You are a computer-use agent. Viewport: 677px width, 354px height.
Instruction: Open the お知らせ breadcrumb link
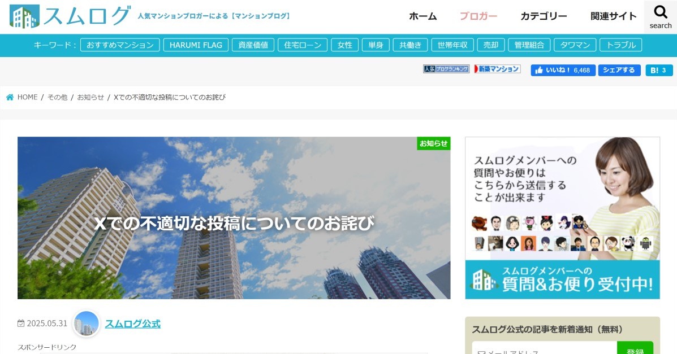point(90,98)
